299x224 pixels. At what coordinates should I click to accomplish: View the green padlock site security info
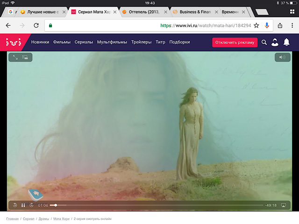(x=50, y=25)
